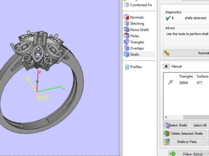
Task: Click the Follow Advice button
Action: pyautogui.click(x=189, y=154)
